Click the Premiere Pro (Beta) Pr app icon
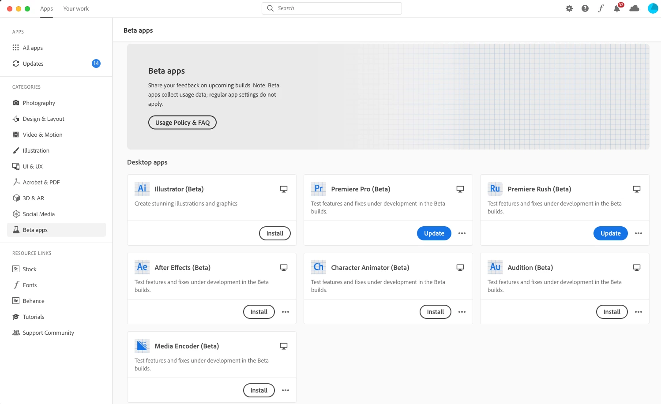 pyautogui.click(x=319, y=189)
